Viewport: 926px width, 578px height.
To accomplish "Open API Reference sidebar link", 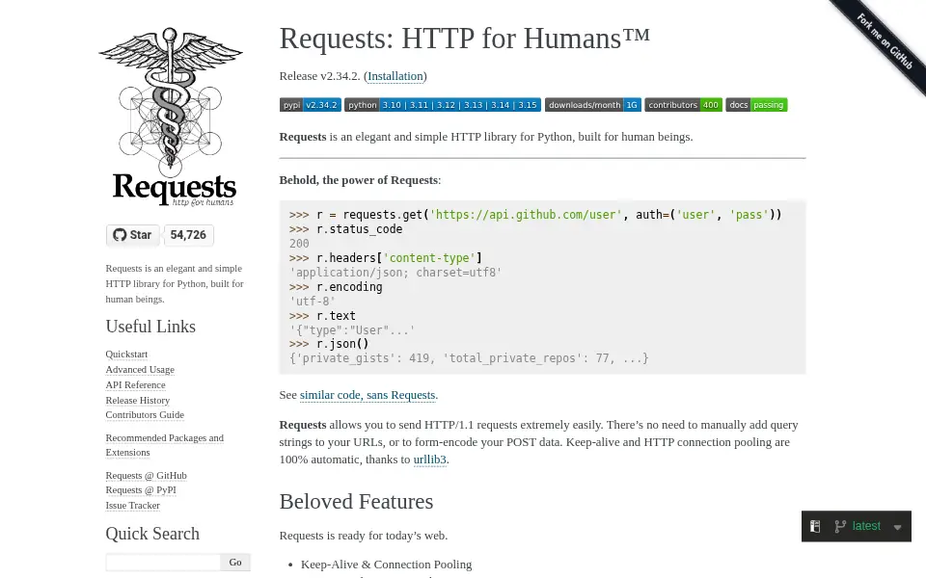I will [x=135, y=384].
